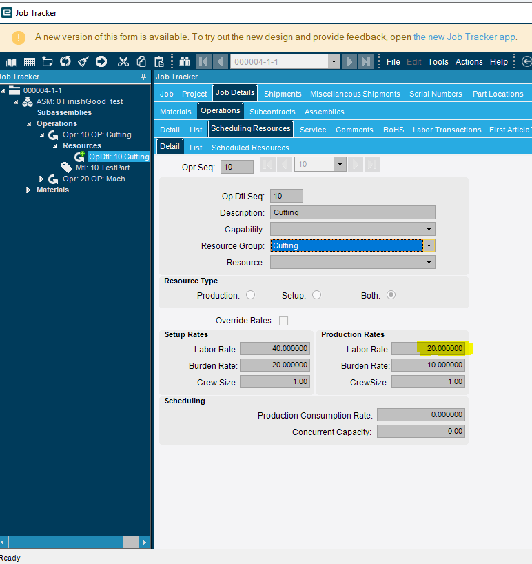Open the Project tab
The height and width of the screenshot is (564, 532).
pyautogui.click(x=194, y=94)
